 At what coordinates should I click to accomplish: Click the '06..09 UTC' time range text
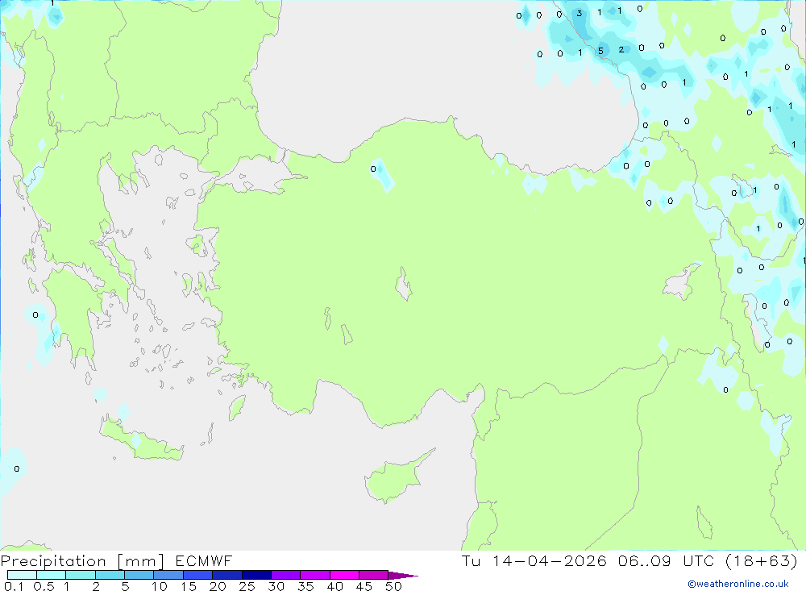coord(666,560)
